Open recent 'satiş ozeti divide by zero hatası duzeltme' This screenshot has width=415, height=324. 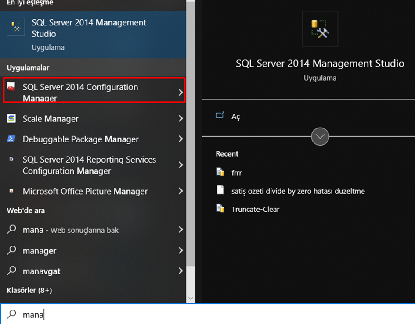click(x=298, y=191)
